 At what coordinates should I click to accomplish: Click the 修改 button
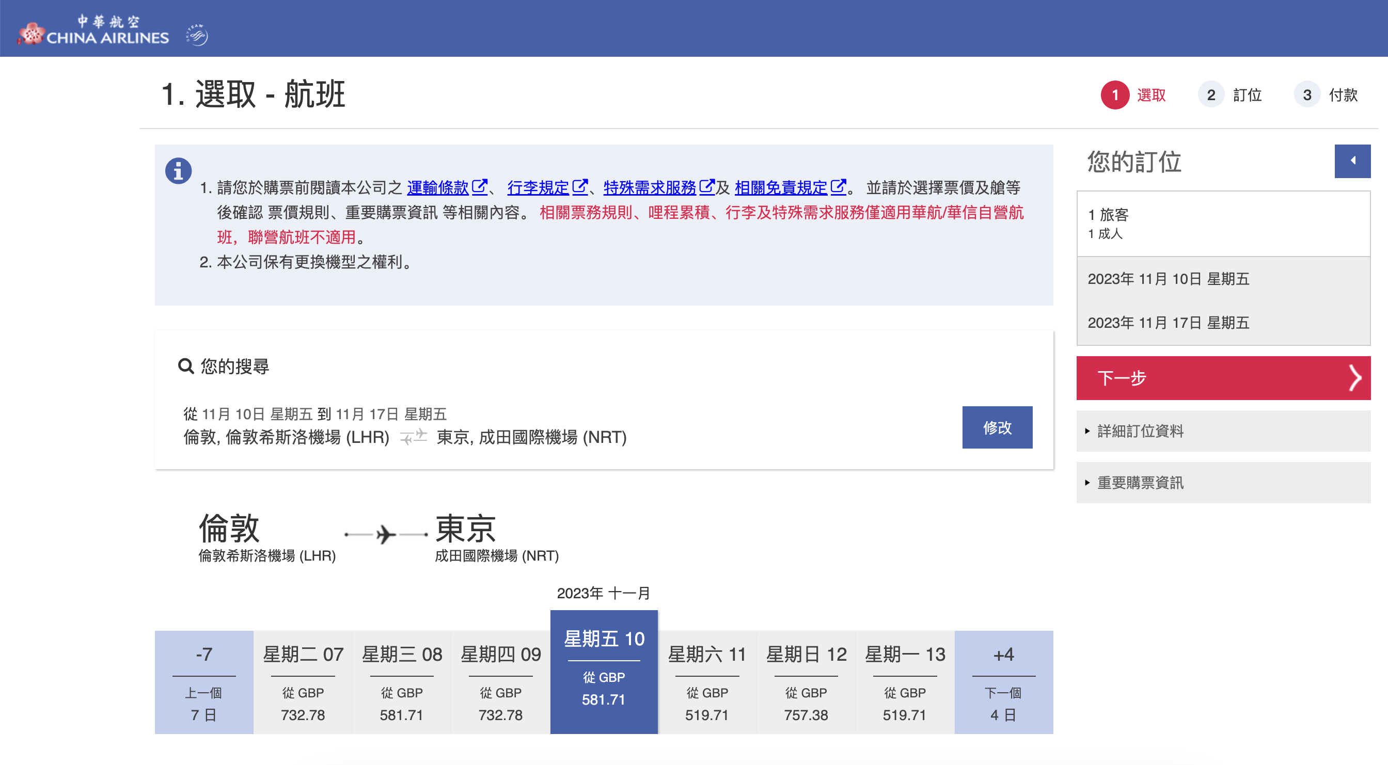pyautogui.click(x=997, y=428)
